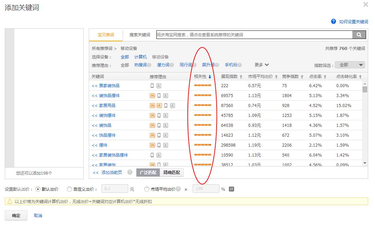Click the search magnifier button
The image size is (375, 228).
359,35
